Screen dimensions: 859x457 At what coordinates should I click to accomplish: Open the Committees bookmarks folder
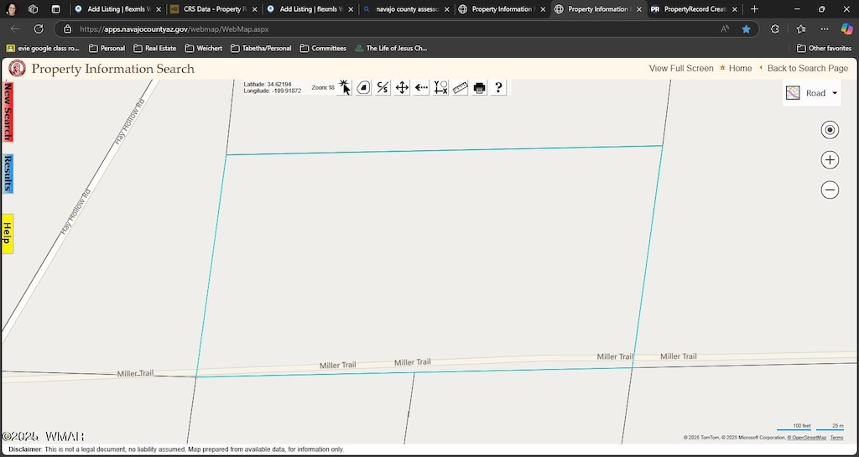click(x=323, y=48)
